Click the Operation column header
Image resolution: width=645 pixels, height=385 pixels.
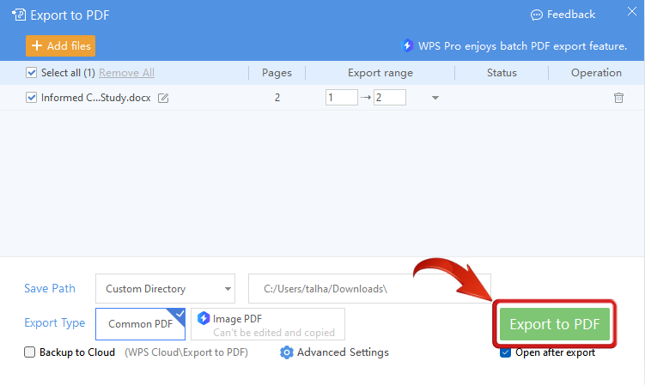(596, 73)
